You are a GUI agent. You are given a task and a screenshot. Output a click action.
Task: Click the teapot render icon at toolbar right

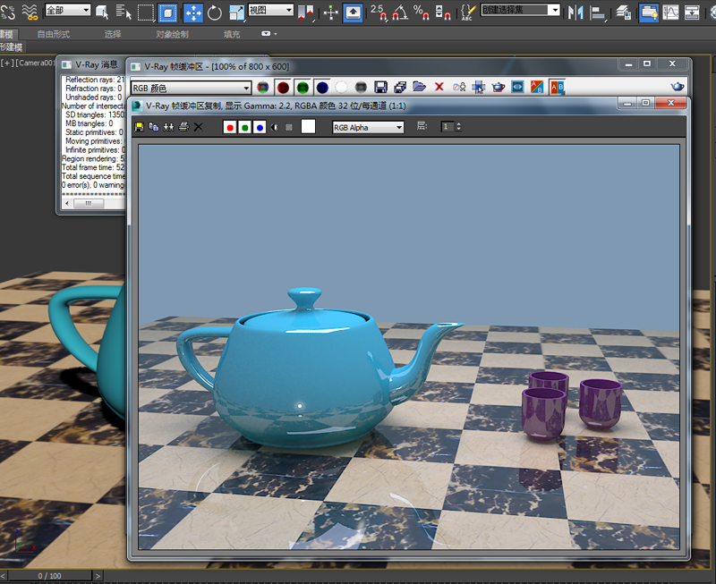[x=678, y=87]
